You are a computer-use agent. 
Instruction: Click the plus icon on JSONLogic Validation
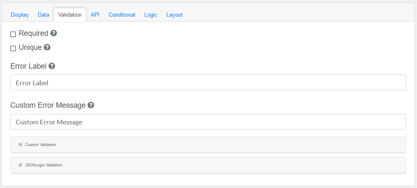coord(20,165)
